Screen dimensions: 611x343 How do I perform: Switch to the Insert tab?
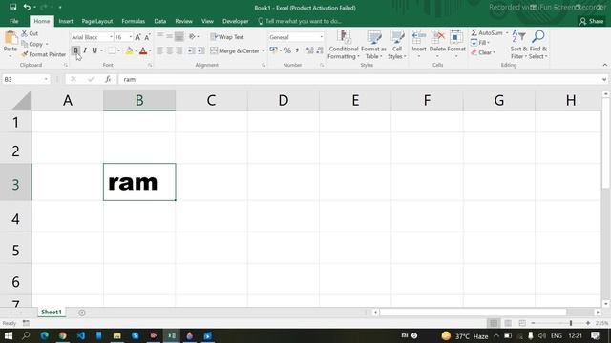click(x=66, y=21)
